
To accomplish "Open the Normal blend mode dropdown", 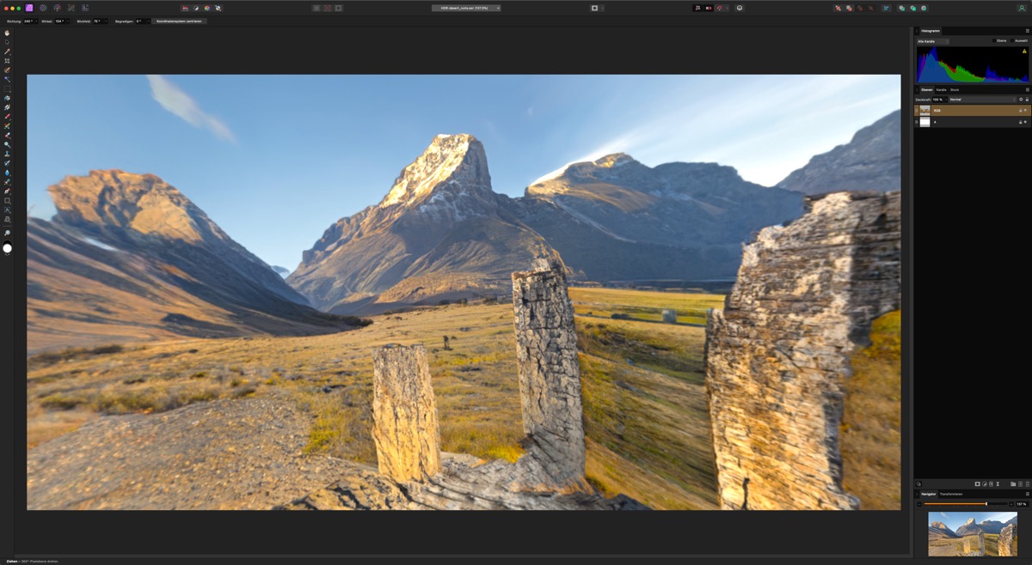I will tap(980, 100).
